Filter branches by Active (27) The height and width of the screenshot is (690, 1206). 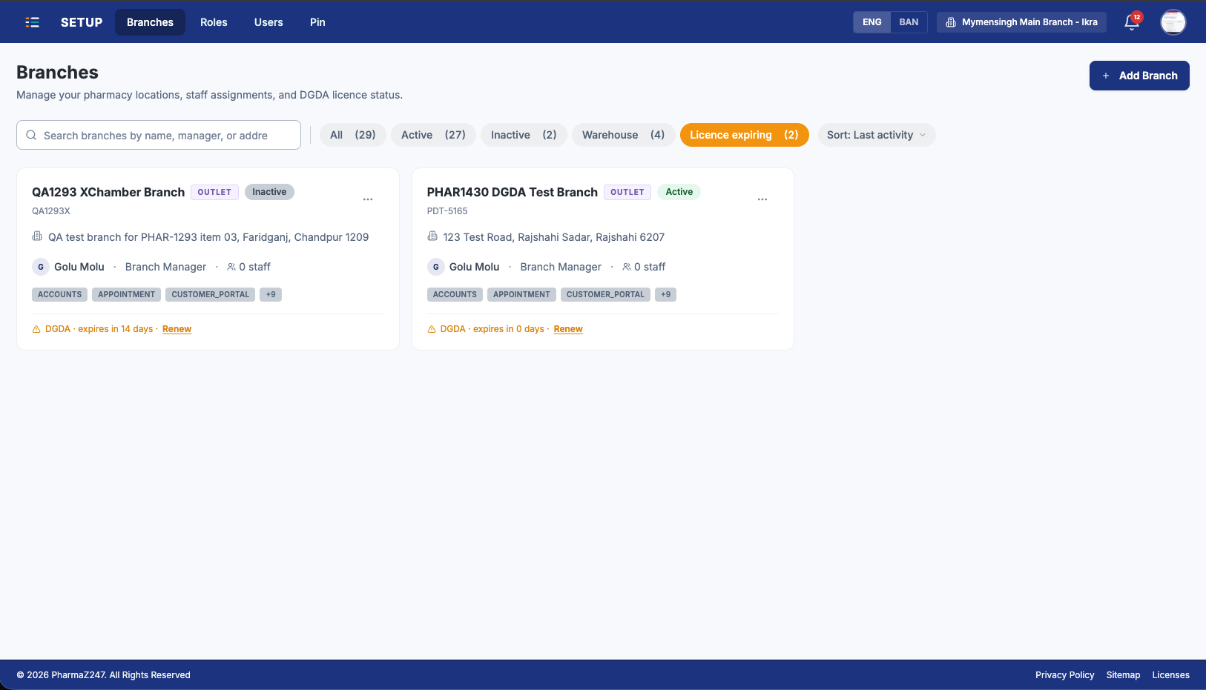(433, 135)
